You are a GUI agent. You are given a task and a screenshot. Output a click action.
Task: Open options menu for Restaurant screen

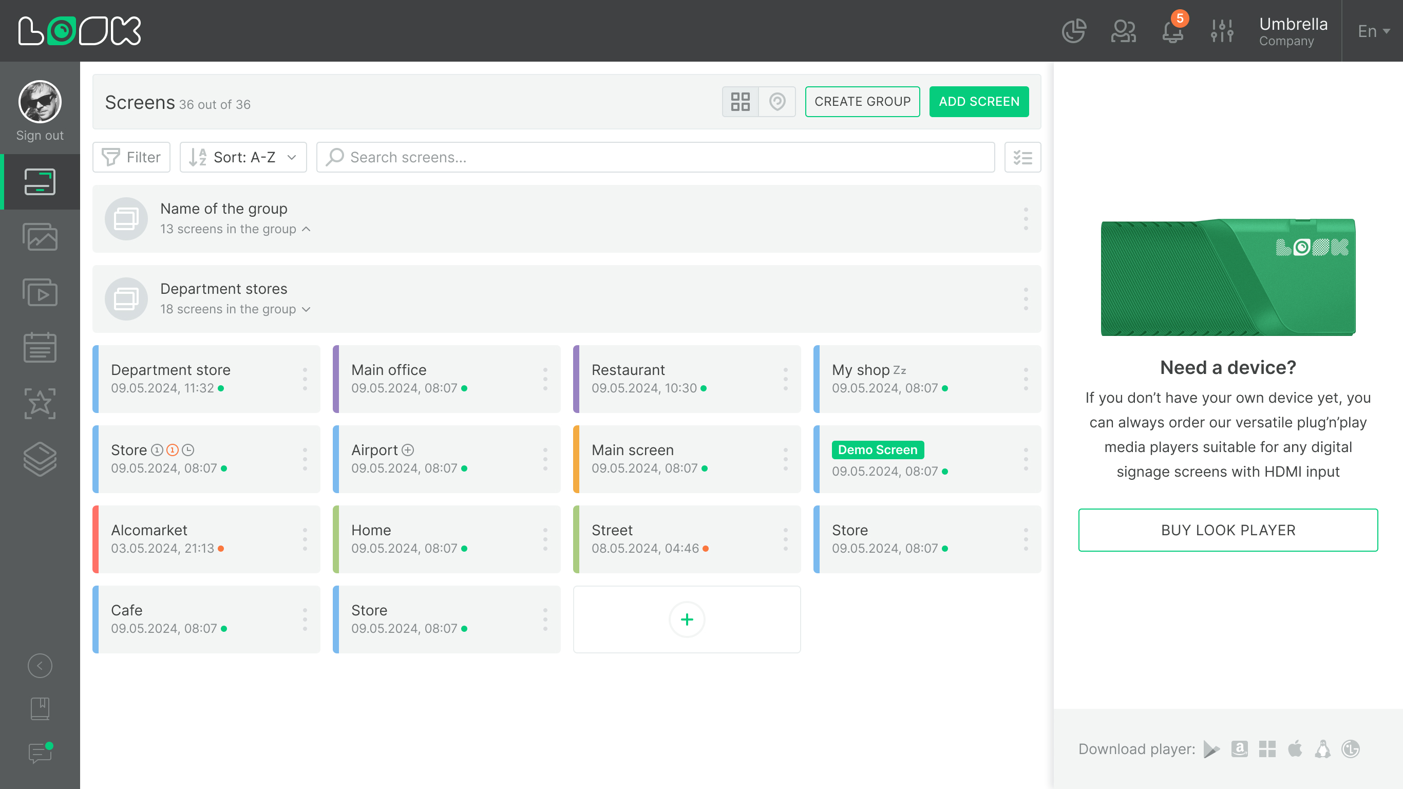pyautogui.click(x=785, y=379)
